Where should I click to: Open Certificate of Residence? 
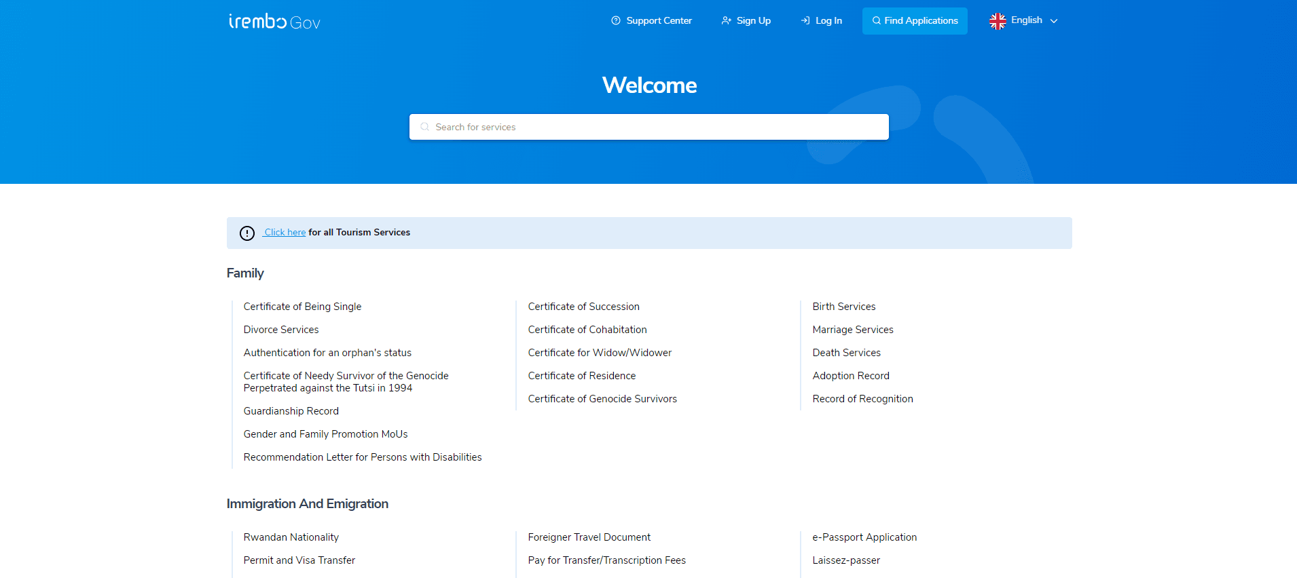click(x=582, y=376)
